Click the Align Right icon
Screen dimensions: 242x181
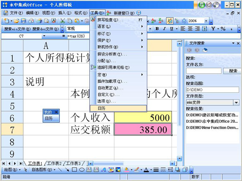tap(197, 29)
